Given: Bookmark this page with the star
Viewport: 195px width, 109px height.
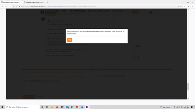Looking at the screenshot, I should [x=181, y=6].
